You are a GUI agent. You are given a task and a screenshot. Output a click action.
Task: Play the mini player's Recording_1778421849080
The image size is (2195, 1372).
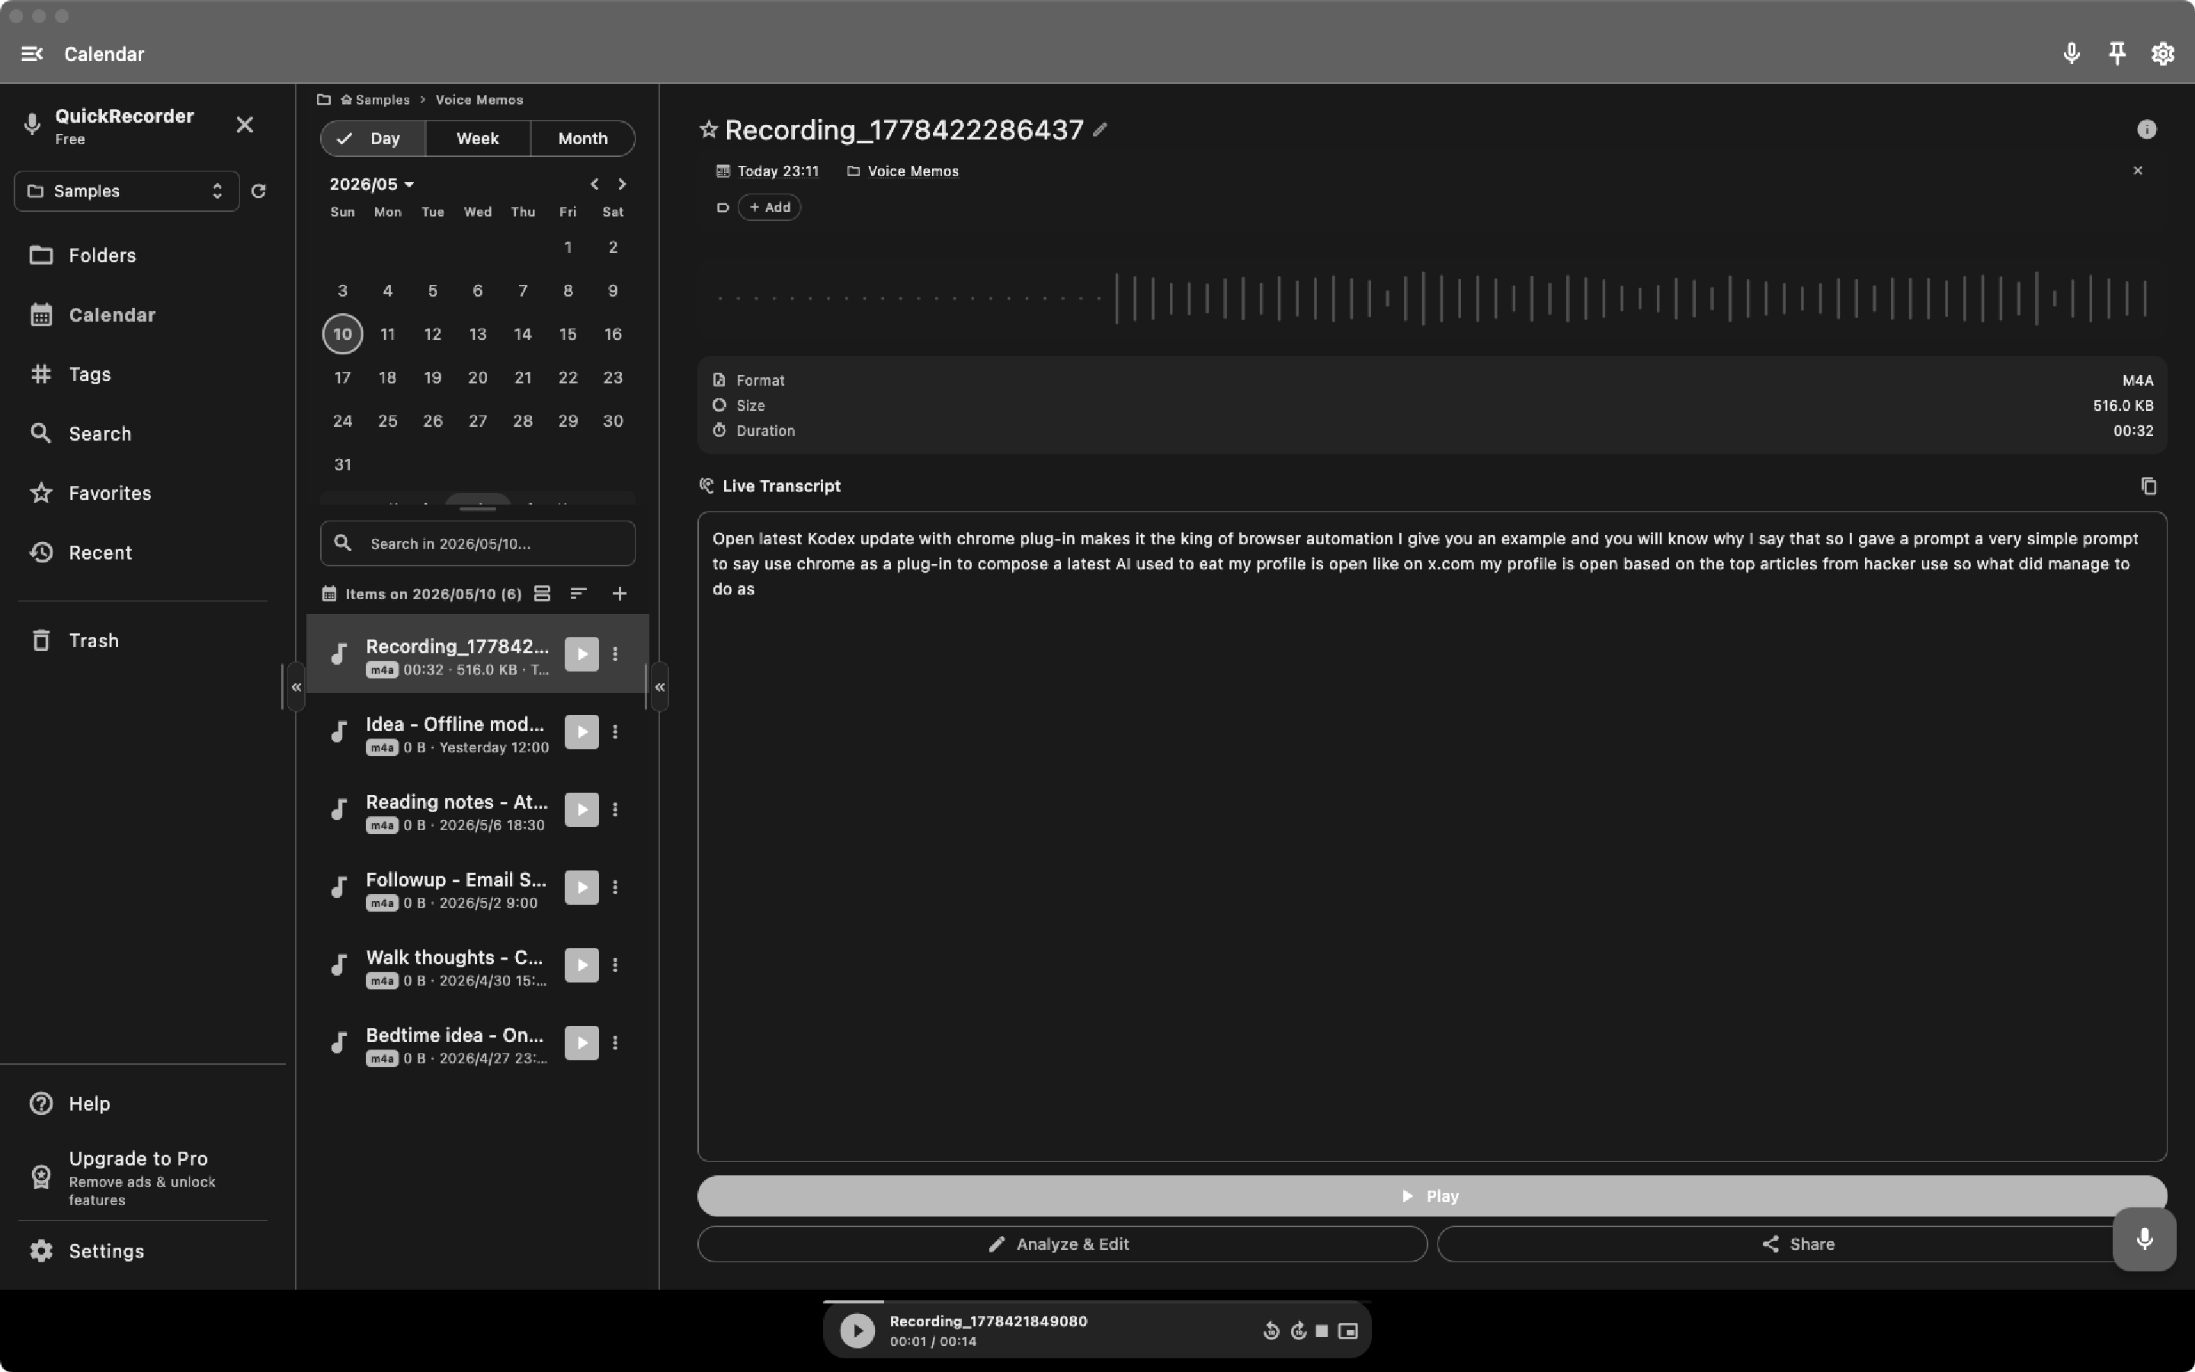pos(857,1330)
